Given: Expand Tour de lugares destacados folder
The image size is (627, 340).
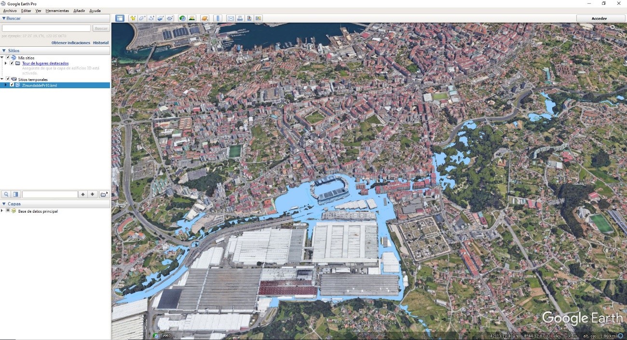Looking at the screenshot, I should (6, 63).
